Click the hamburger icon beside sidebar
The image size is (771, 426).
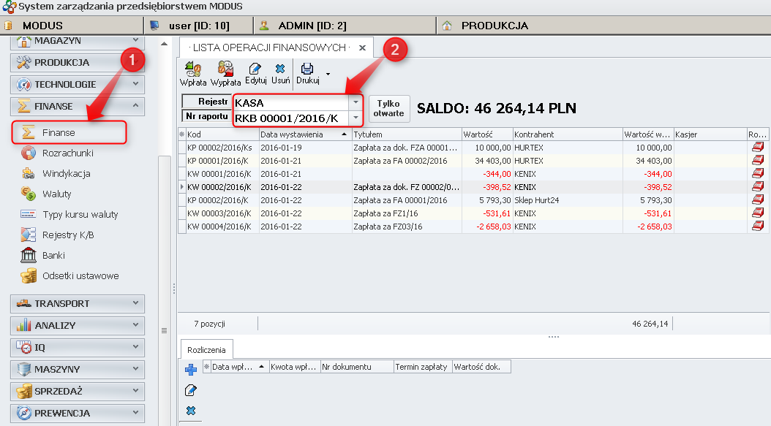pyautogui.click(x=165, y=331)
